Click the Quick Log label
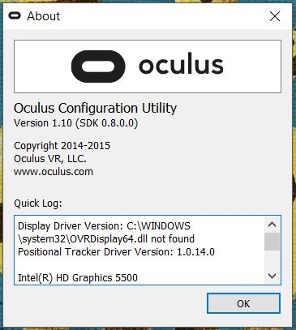296x330 pixels. pos(38,204)
